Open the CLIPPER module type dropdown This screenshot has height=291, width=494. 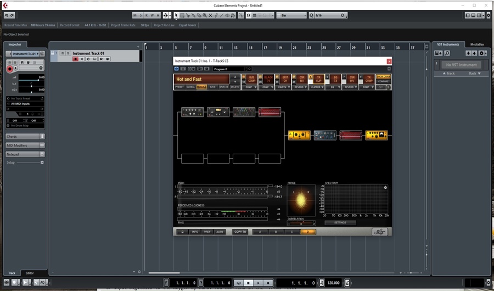pyautogui.click(x=317, y=87)
